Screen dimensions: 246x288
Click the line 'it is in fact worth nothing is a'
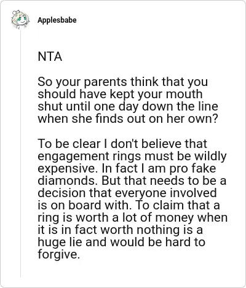pos(120,230)
